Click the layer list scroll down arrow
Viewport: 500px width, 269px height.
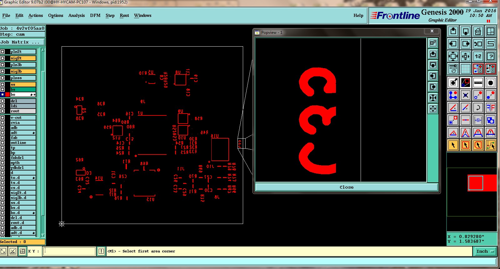(x=43, y=235)
